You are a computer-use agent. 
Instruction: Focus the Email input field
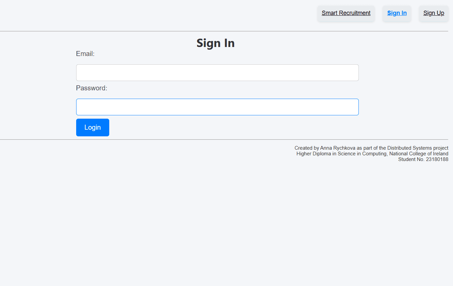[x=217, y=73]
